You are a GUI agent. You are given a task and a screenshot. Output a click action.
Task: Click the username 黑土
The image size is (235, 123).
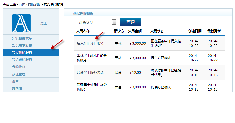point(44,23)
